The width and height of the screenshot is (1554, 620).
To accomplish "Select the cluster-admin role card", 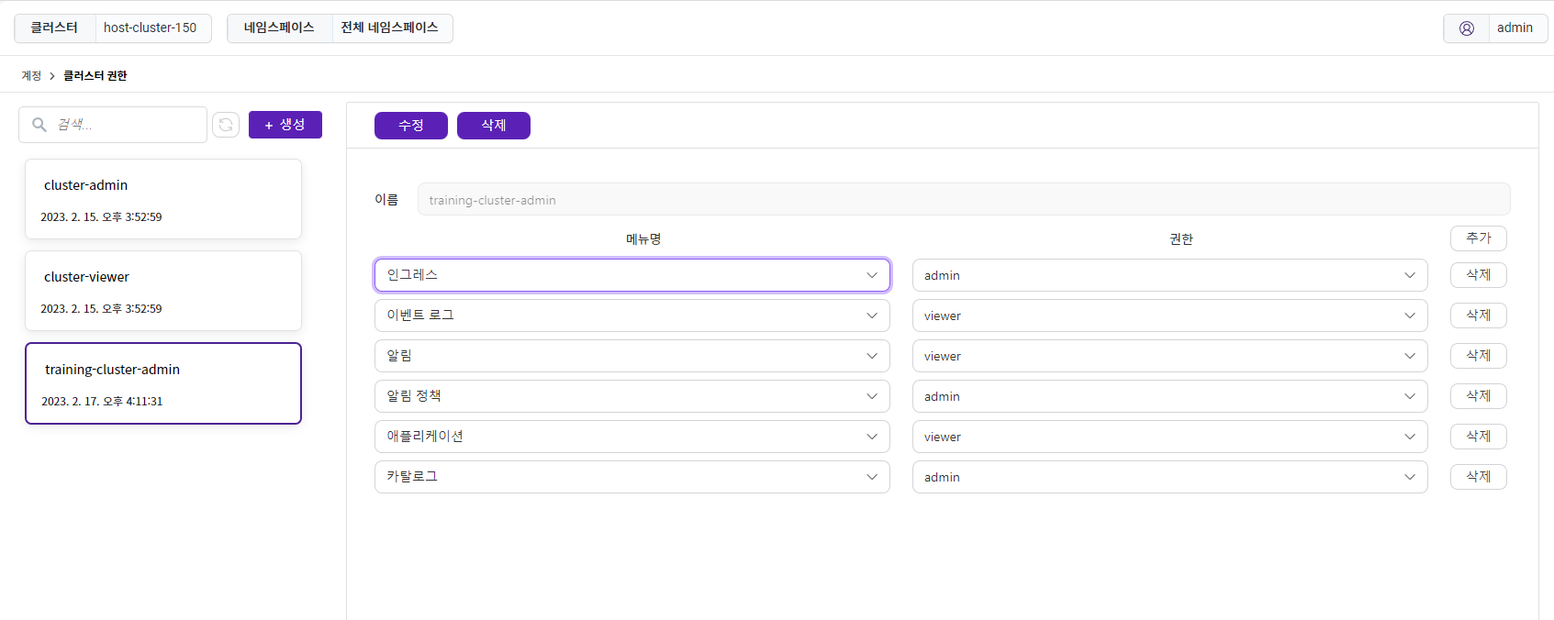I will coord(163,199).
